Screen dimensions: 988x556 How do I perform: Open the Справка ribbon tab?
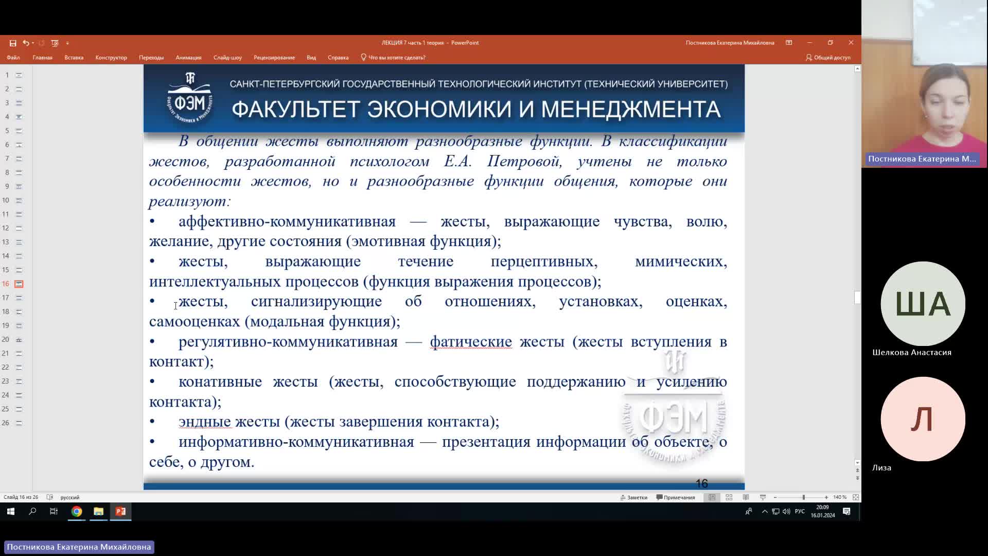click(x=338, y=58)
